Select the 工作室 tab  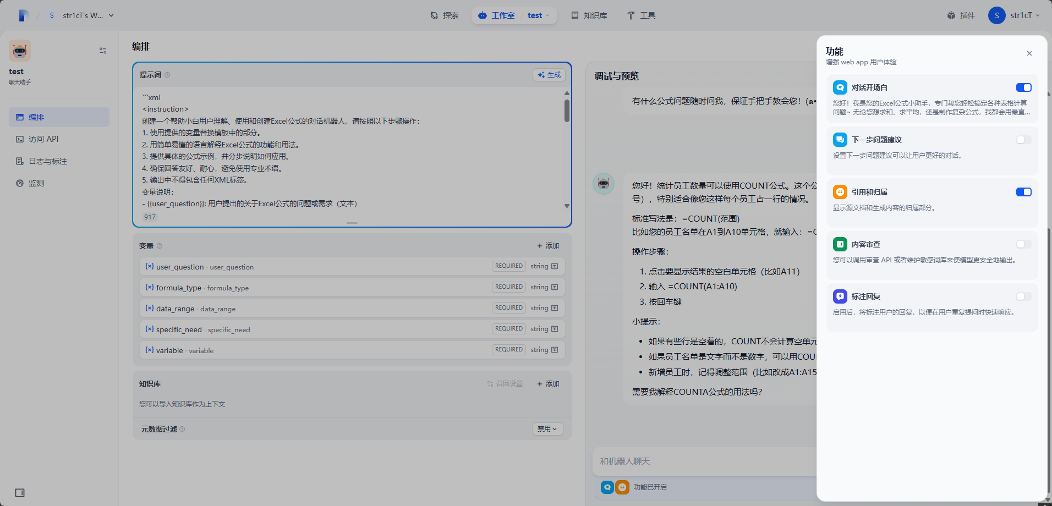click(x=497, y=15)
